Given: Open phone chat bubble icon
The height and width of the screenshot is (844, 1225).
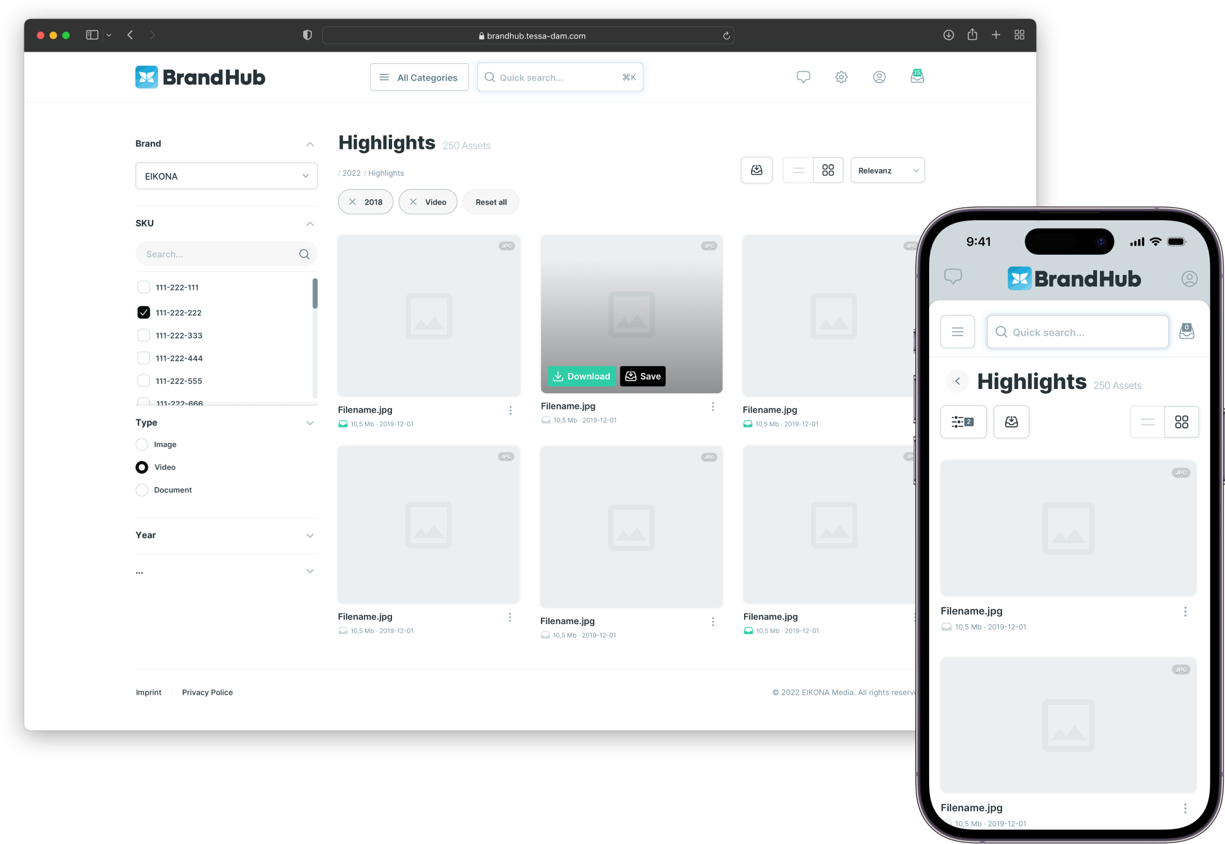Looking at the screenshot, I should (x=953, y=277).
